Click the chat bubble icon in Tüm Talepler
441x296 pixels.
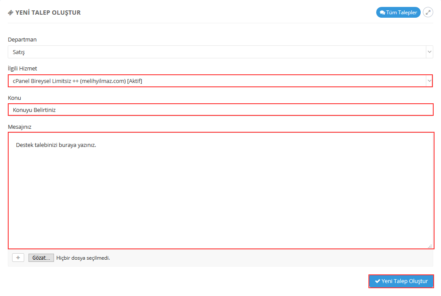(x=382, y=13)
